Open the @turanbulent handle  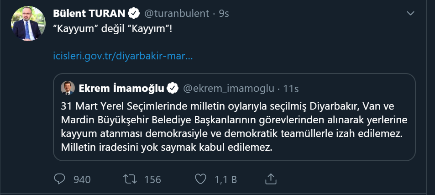pos(178,14)
